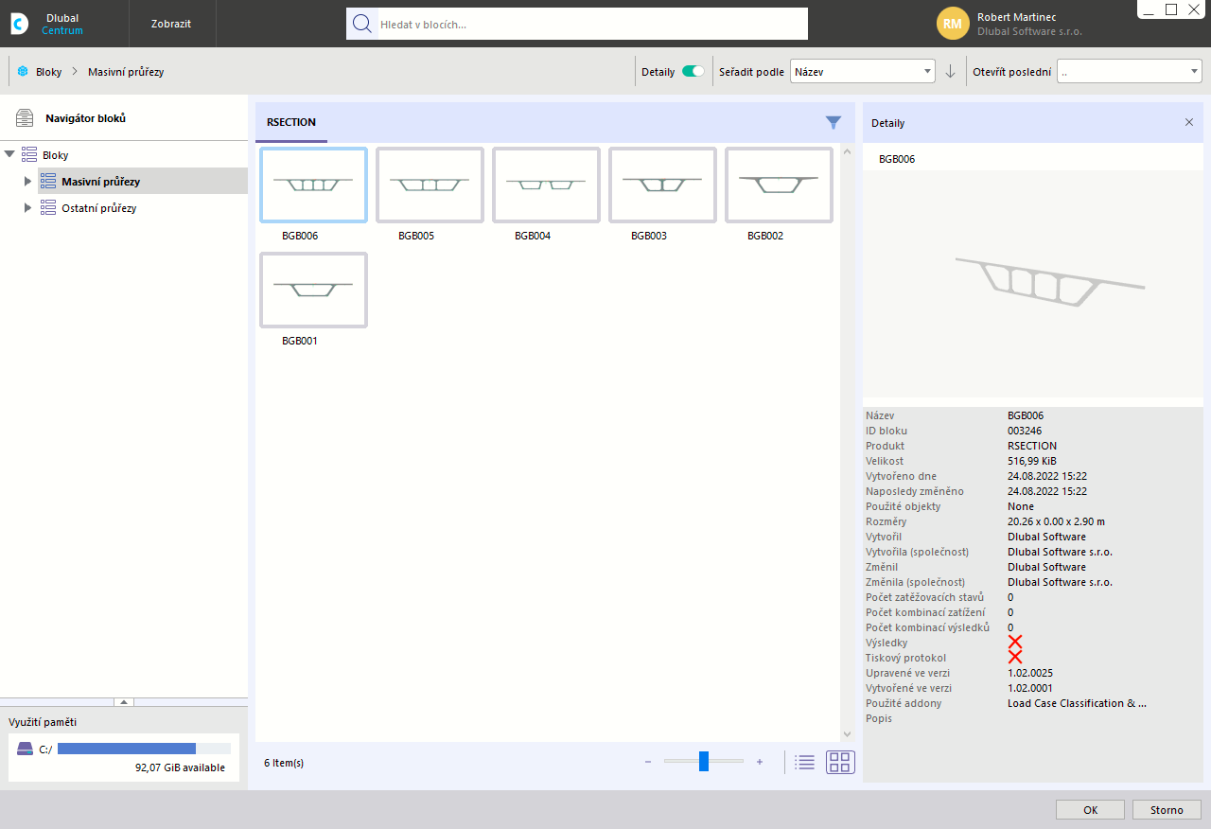Screen dimensions: 1211x829
Task: Click the Bloky breadcrumb cube icon
Action: (x=23, y=71)
